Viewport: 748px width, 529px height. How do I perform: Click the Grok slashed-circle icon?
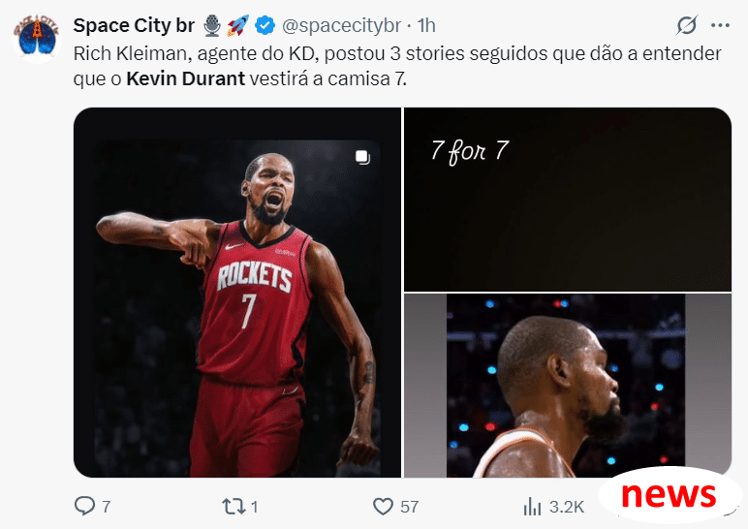[x=687, y=25]
